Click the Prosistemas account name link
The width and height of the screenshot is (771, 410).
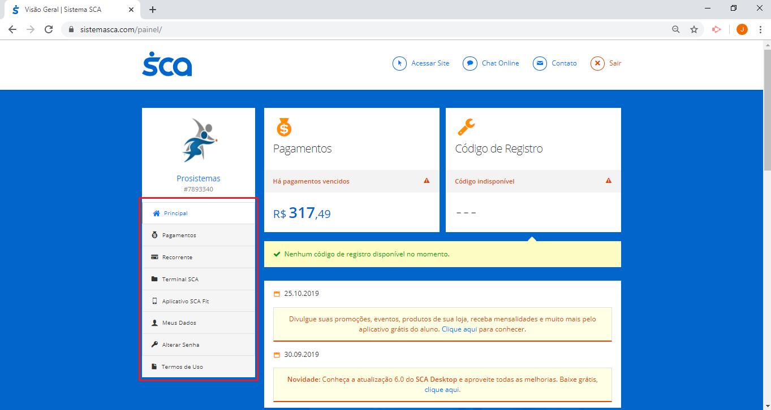pos(199,178)
